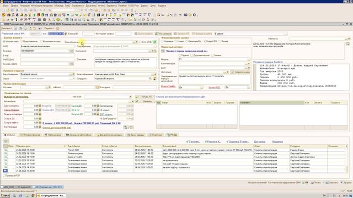Viewport: 353px width, 198px height.
Task: Open the Выберите автомобиль link
Action: tap(16, 97)
